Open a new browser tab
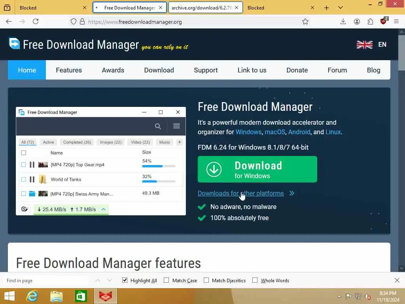 (326, 8)
